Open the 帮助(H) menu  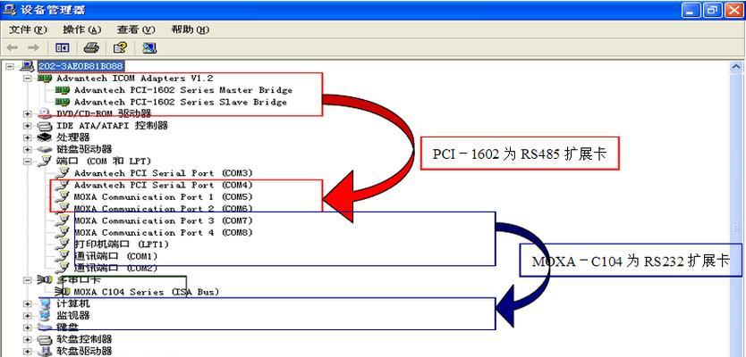191,30
